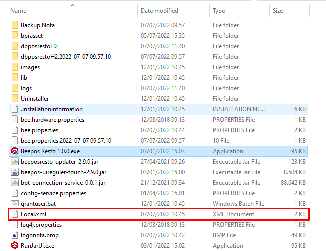Sort by the Date modified column header
Viewport: 326px width, 251px height.
(x=159, y=11)
